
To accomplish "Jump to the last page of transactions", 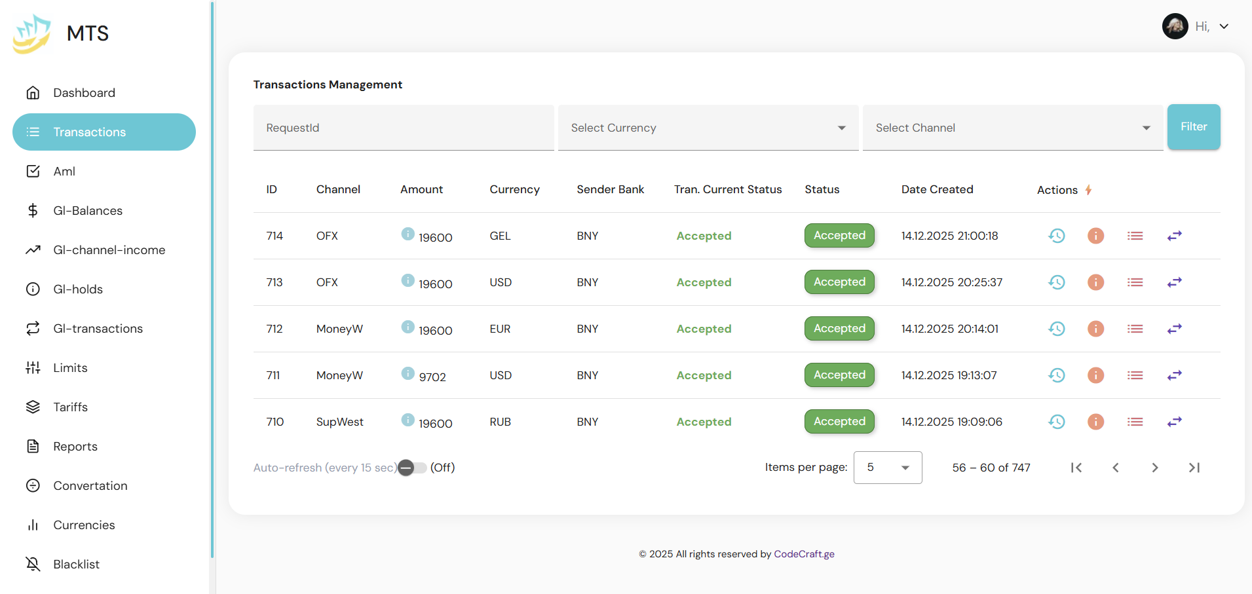I will pos(1194,468).
